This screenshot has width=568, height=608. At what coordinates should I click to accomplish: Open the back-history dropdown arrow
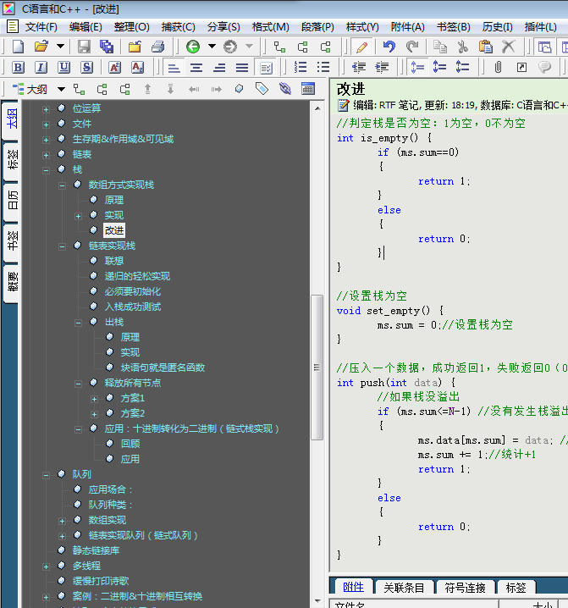click(x=212, y=47)
